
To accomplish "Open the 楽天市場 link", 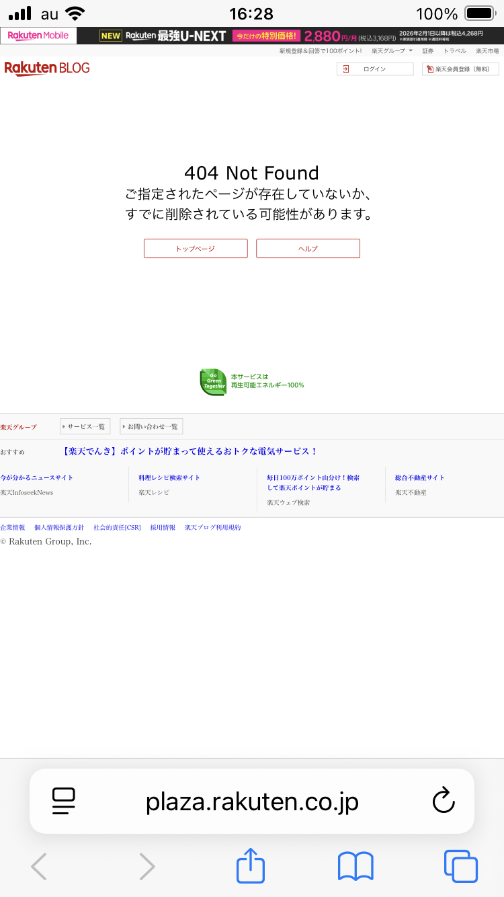I will (x=487, y=51).
